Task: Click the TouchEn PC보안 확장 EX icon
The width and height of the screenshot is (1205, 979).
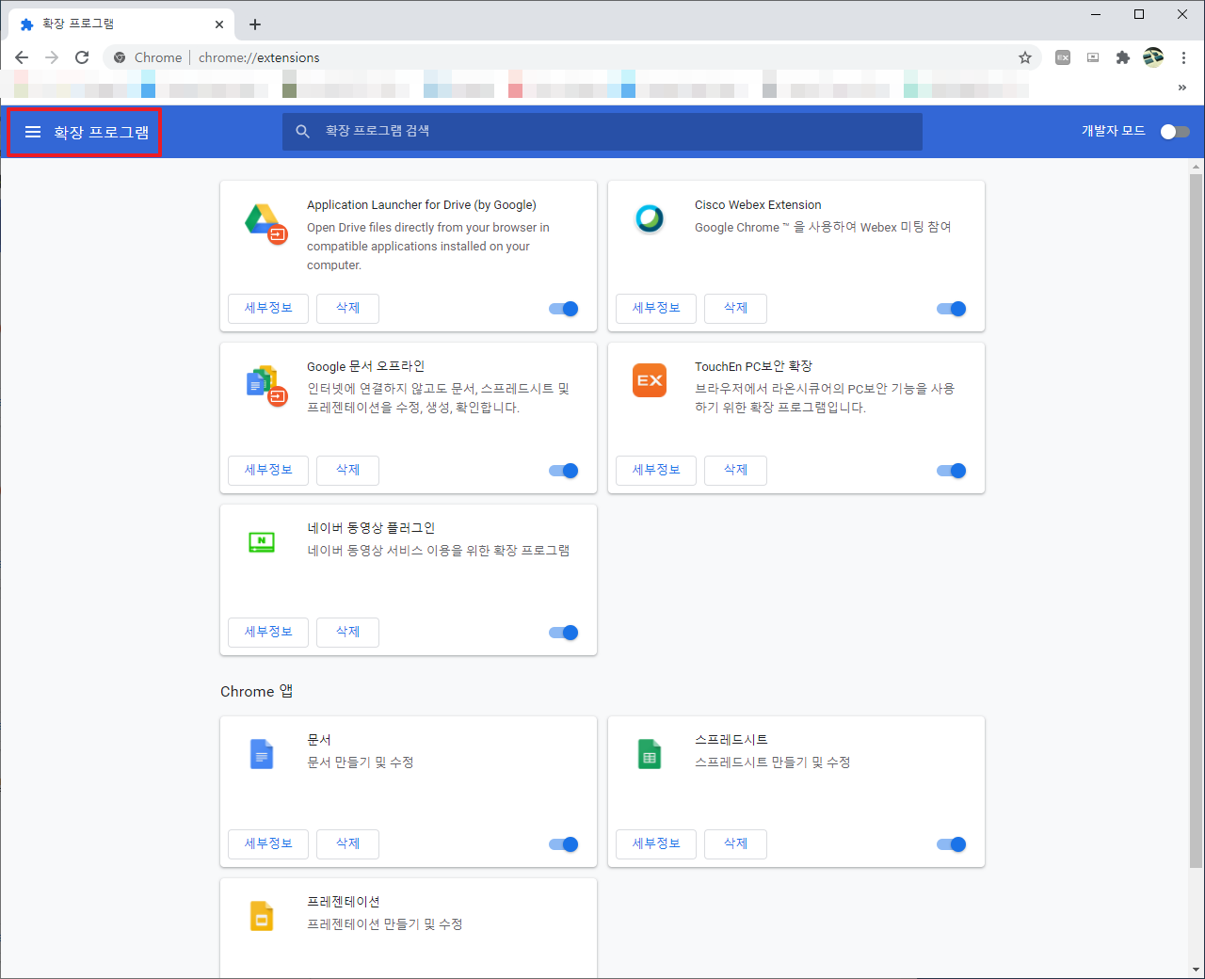Action: click(650, 380)
